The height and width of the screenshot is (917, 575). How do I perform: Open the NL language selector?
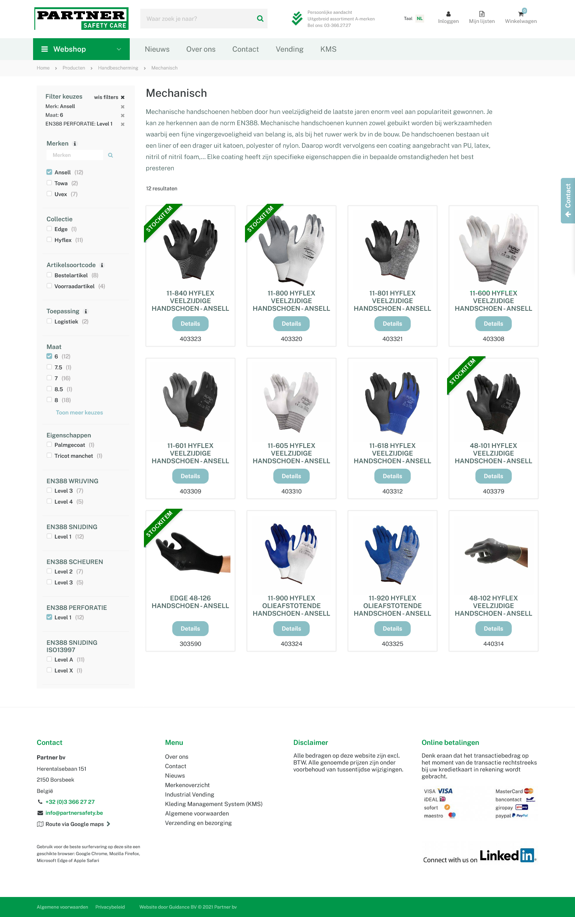click(x=419, y=19)
